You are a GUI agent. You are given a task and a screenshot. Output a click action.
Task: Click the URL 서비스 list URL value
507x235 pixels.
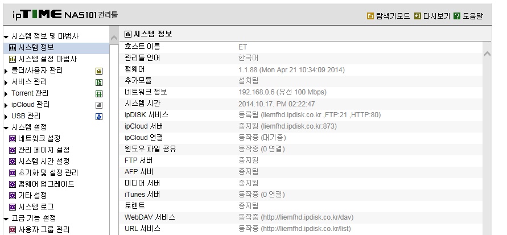294,229
